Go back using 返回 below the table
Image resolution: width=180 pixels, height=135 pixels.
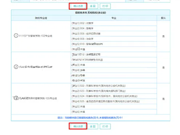93,126
